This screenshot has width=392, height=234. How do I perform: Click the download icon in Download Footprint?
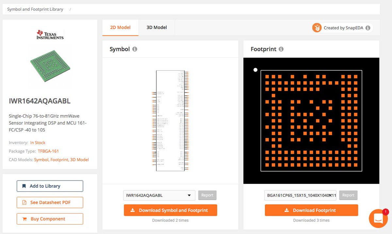click(x=287, y=210)
